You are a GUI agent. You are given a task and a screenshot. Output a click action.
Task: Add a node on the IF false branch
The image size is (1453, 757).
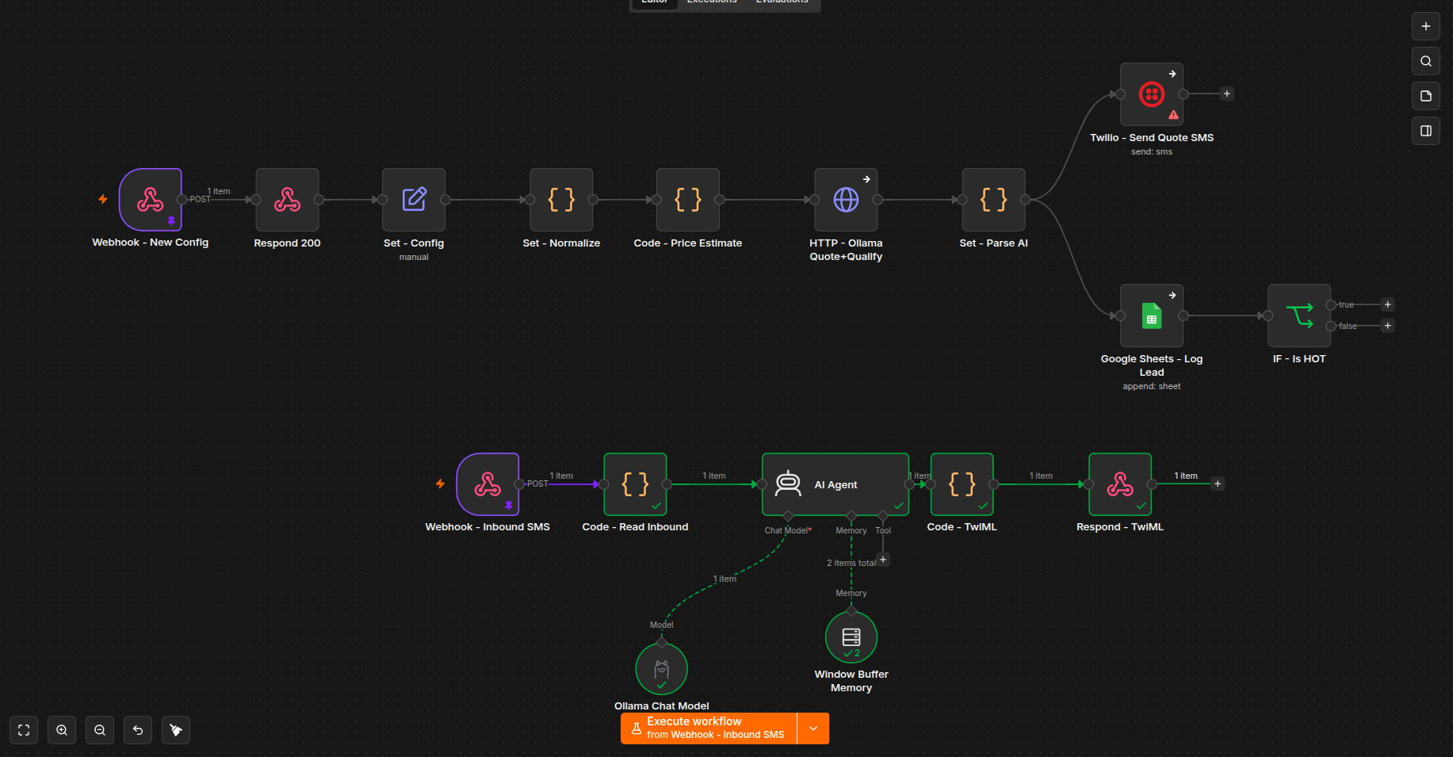1388,326
